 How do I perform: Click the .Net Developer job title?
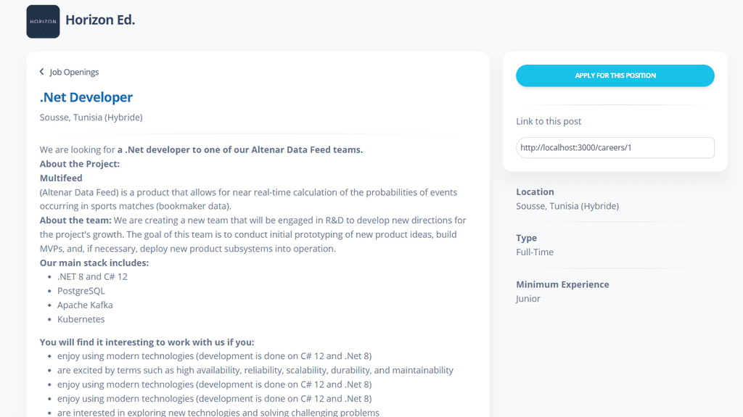[x=86, y=97]
